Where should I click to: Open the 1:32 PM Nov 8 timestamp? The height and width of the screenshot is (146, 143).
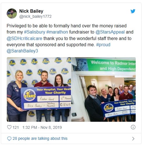point(42,127)
